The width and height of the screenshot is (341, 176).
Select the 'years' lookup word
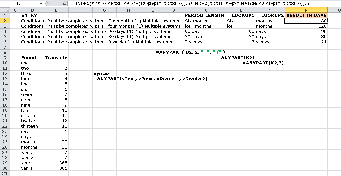point(32,168)
